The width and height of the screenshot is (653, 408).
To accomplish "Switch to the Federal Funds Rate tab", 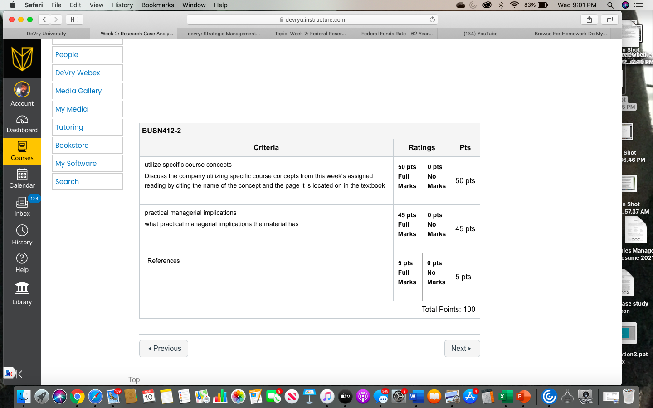I will click(x=396, y=34).
